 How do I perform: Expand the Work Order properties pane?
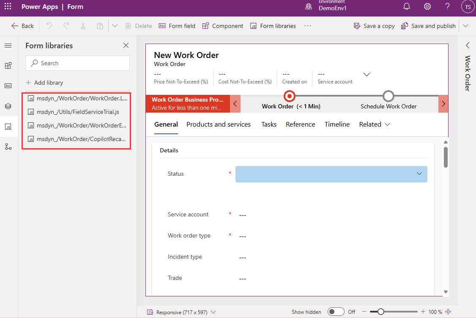468,45
